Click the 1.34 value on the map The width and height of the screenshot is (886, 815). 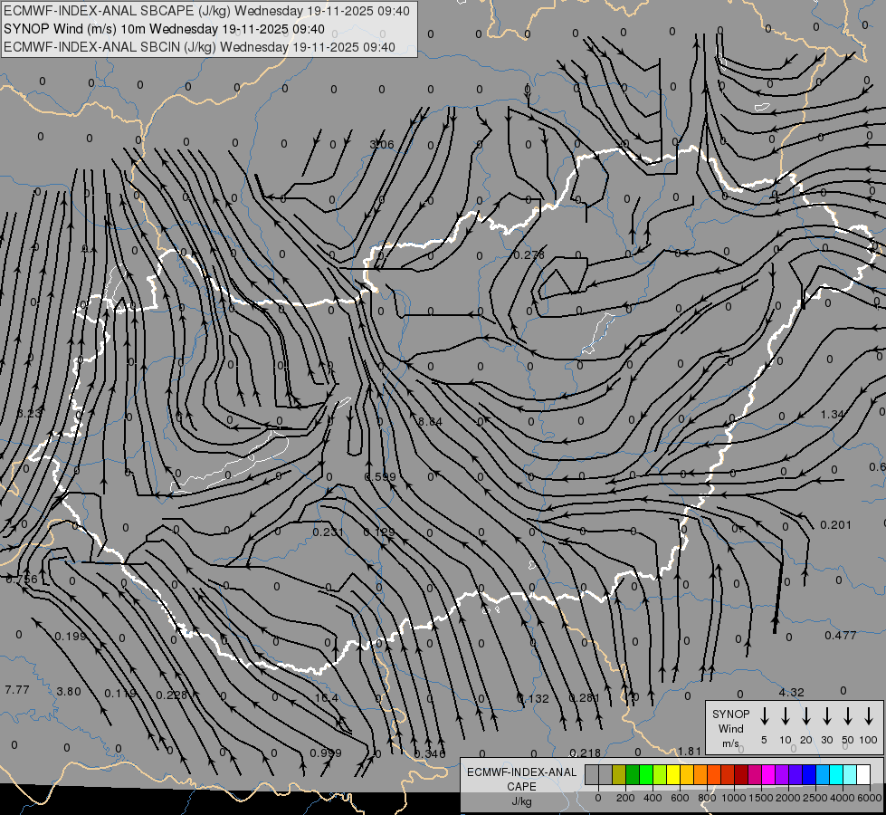click(x=833, y=415)
